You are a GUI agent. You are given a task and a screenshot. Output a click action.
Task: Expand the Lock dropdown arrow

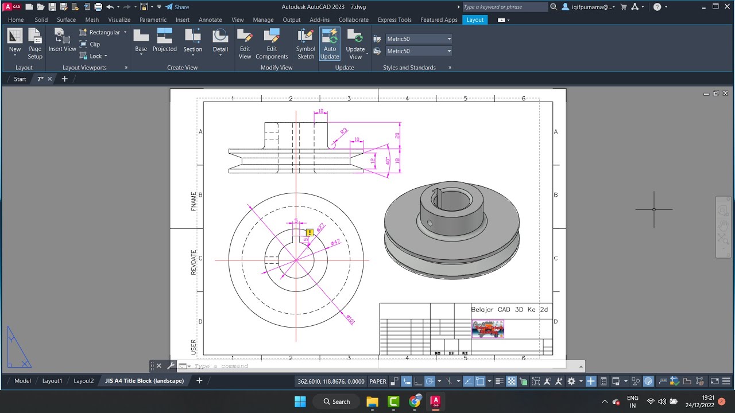[106, 56]
